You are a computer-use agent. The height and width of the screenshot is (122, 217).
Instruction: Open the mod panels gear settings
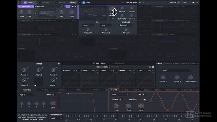pyautogui.click(x=150, y=67)
